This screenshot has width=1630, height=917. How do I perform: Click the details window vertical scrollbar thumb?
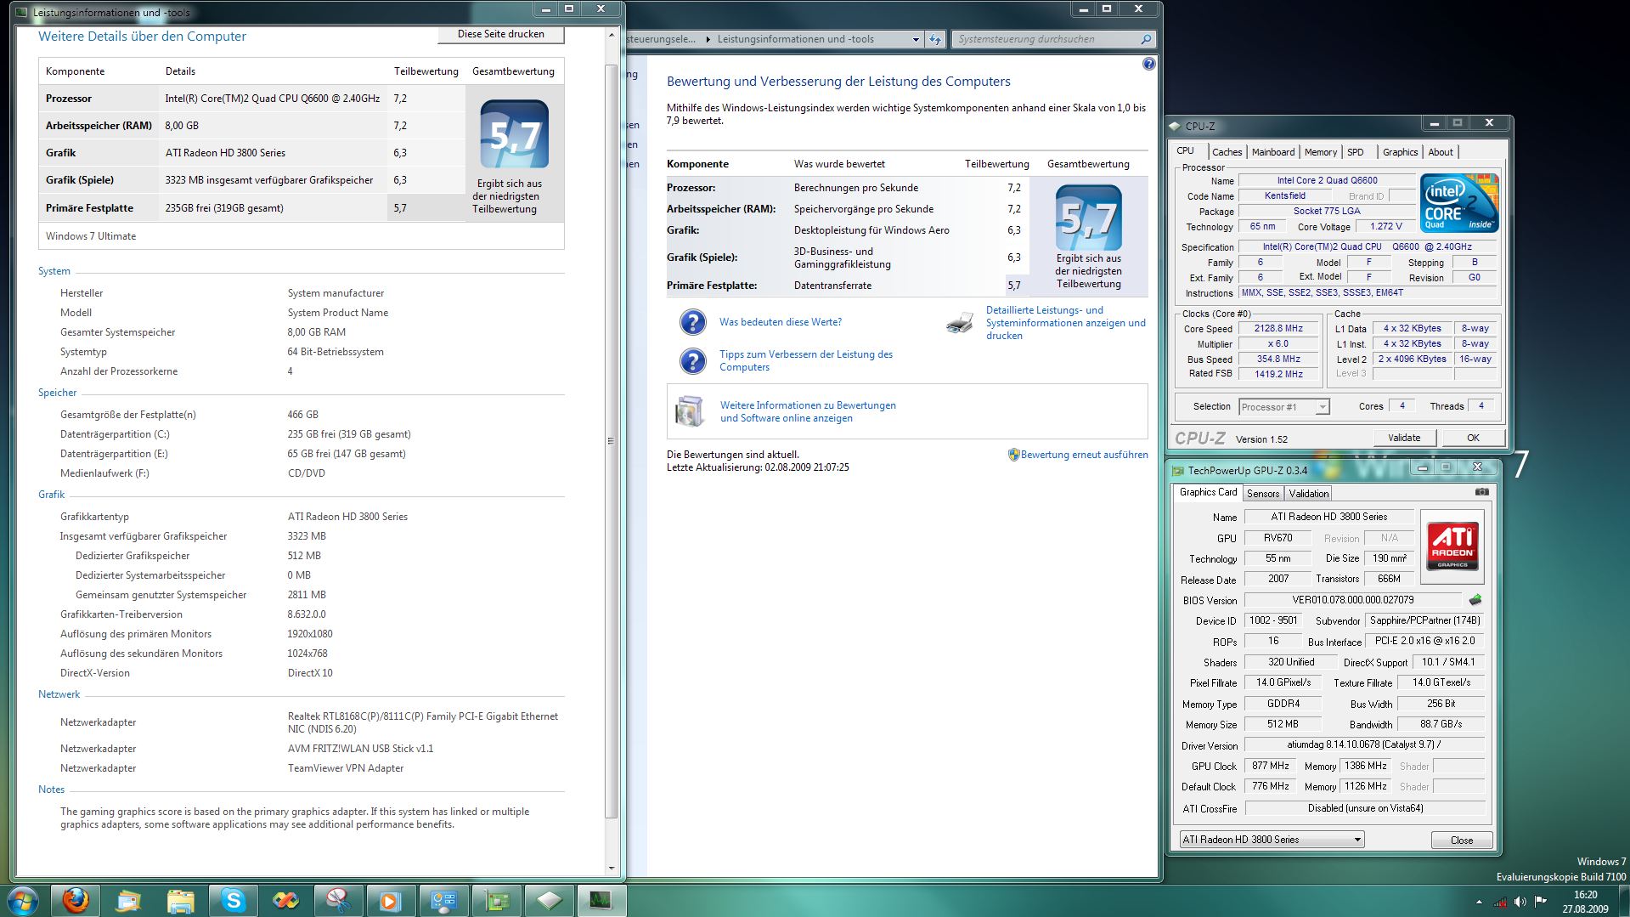612,441
